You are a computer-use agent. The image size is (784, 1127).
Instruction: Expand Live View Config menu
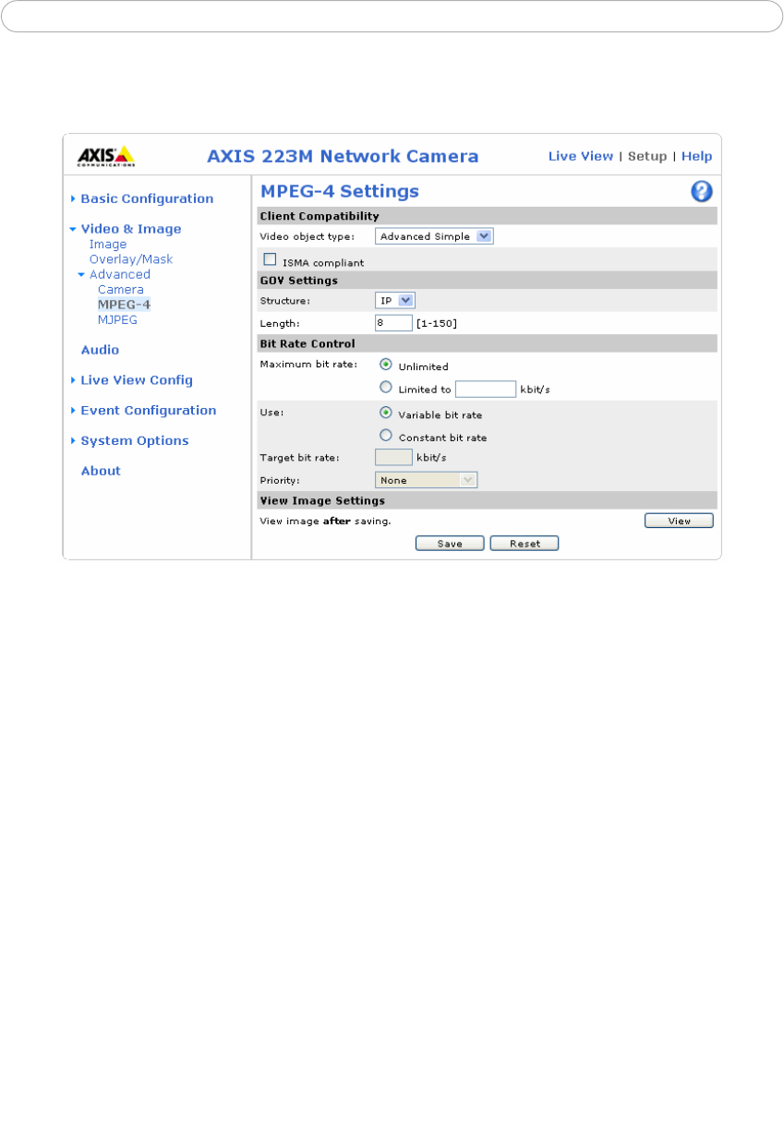point(137,380)
